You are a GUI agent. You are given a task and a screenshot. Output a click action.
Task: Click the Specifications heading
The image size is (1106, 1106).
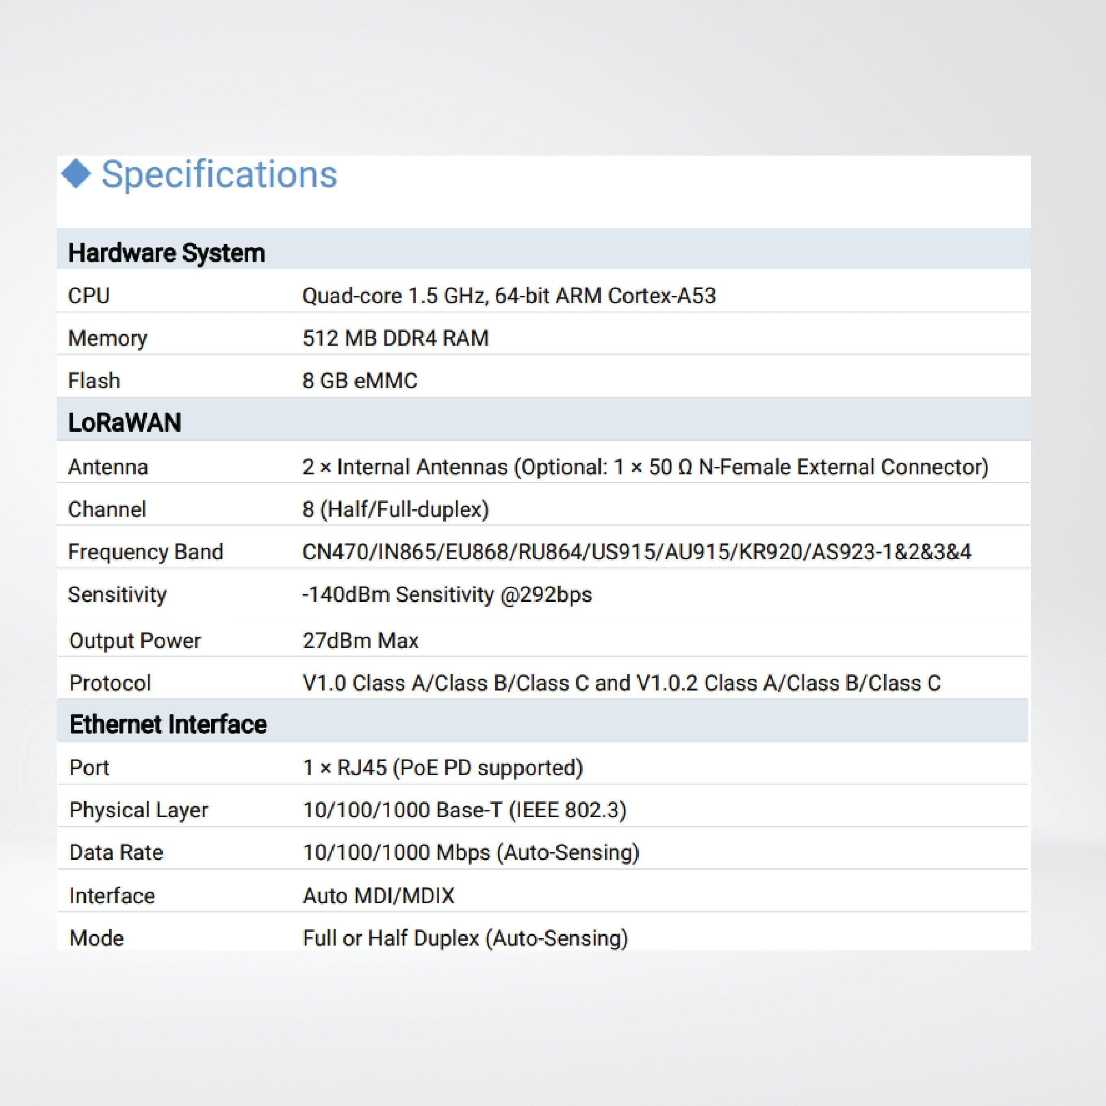[x=221, y=175]
